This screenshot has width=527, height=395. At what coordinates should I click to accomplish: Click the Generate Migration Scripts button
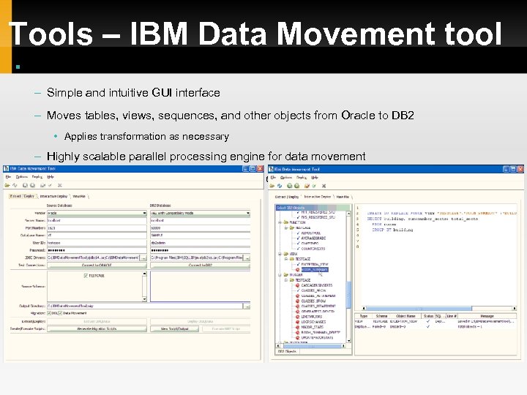click(x=97, y=329)
